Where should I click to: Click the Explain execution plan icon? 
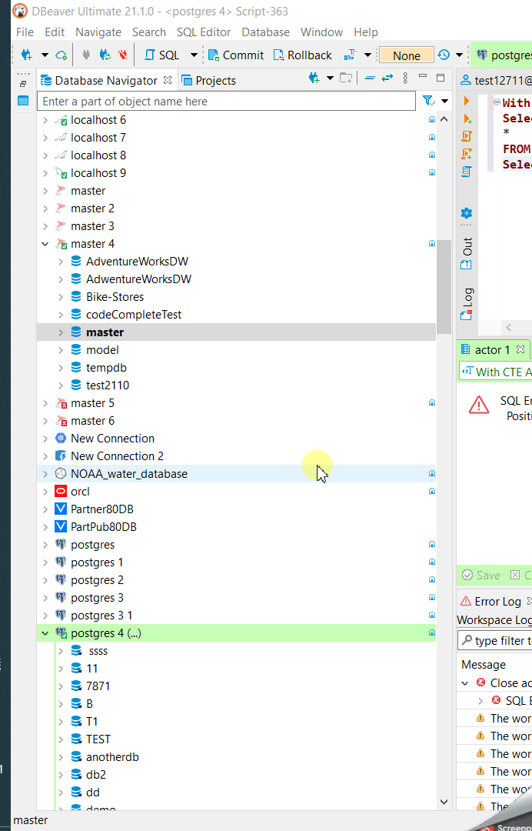(x=467, y=172)
